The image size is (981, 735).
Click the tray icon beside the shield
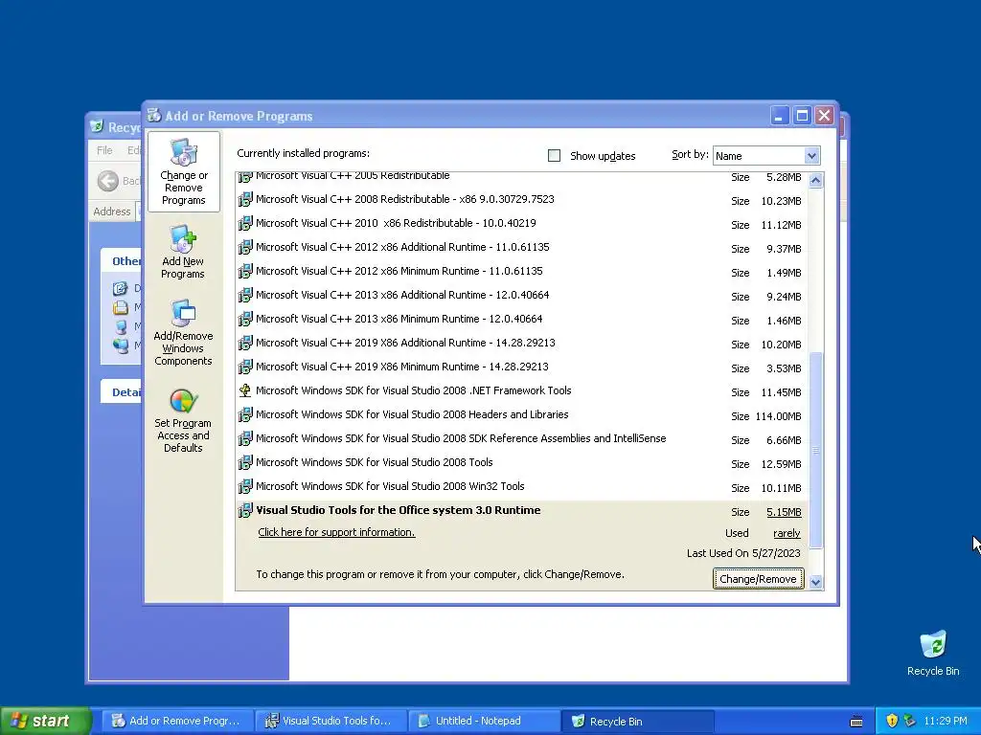(910, 721)
